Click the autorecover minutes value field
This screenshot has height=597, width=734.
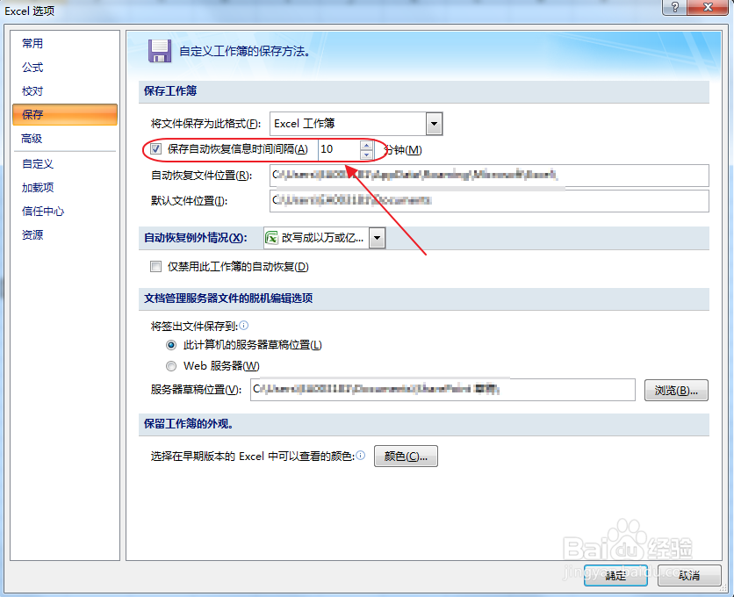point(339,149)
